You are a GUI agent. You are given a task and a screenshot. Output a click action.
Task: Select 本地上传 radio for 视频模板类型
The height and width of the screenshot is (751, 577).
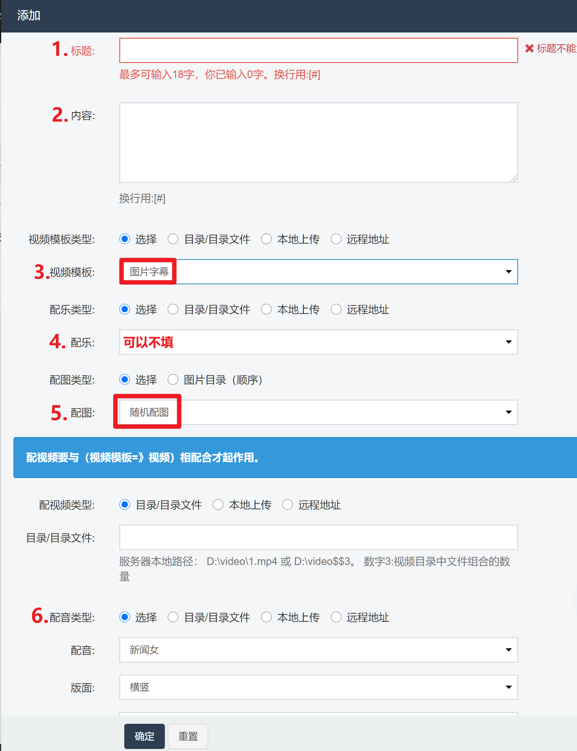point(266,239)
